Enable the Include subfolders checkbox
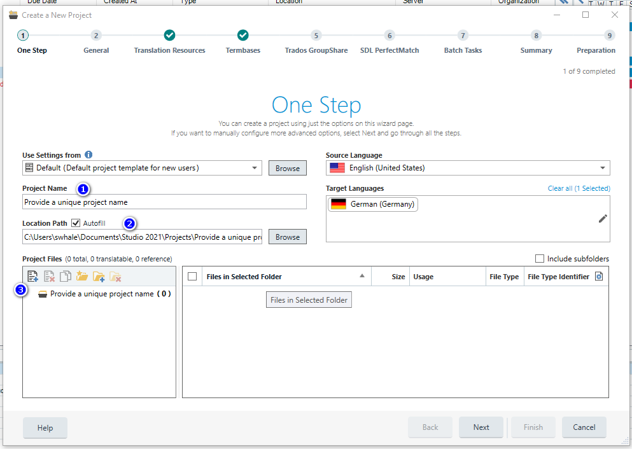Viewport: 632px width, 449px height. point(540,259)
